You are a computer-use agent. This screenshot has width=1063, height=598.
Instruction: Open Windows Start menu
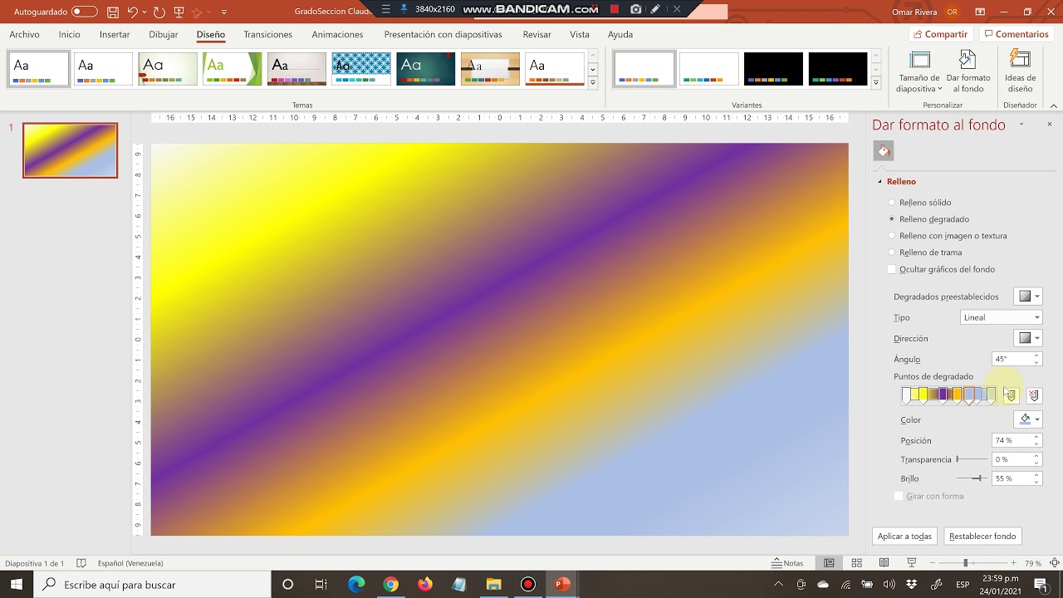point(17,585)
